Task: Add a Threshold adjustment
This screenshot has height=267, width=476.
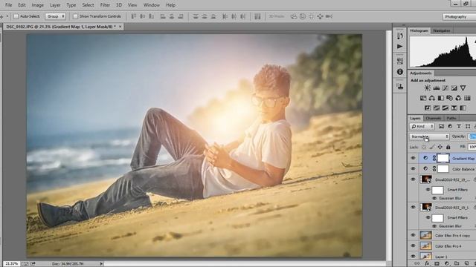Action: pyautogui.click(x=445, y=108)
